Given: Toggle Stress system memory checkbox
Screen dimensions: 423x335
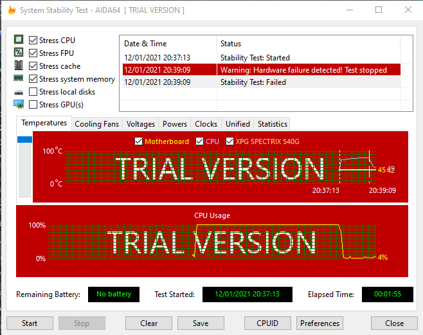Looking at the screenshot, I should tap(33, 78).
